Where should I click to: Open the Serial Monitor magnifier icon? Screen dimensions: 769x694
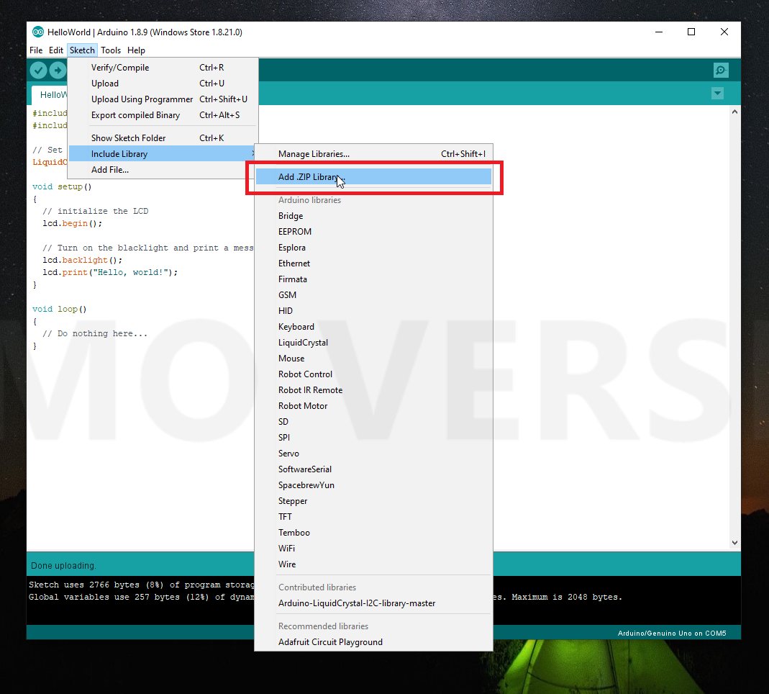pyautogui.click(x=721, y=70)
